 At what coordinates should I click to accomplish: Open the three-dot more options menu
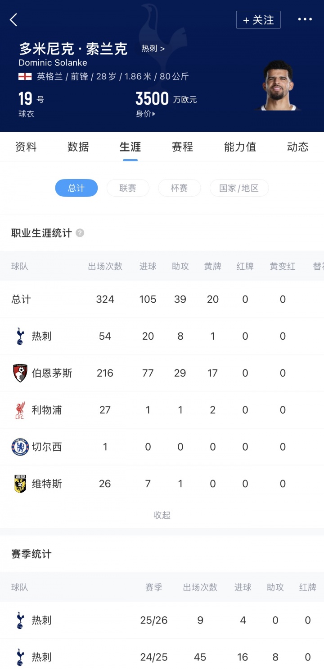[305, 19]
